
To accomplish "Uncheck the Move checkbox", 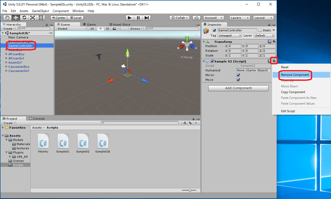I will click(238, 80).
